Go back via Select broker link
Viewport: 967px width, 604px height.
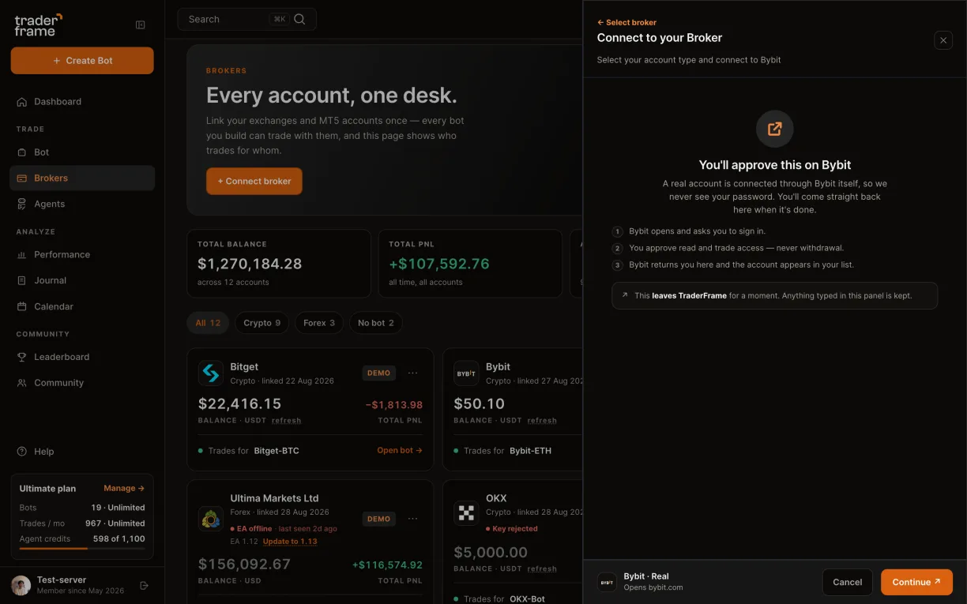[626, 23]
